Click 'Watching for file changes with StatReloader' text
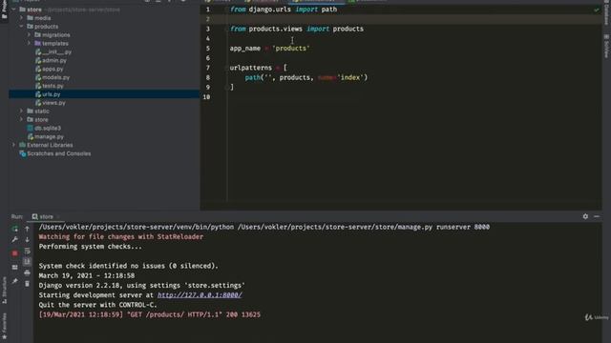Screen dimensions: 611x343 (x=121, y=237)
